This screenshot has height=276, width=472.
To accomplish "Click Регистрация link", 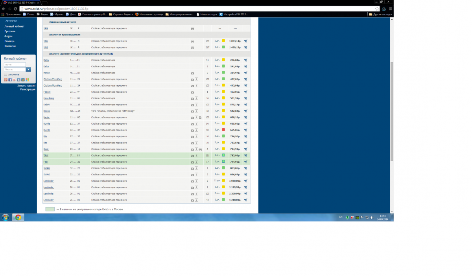I will pyautogui.click(x=28, y=89).
